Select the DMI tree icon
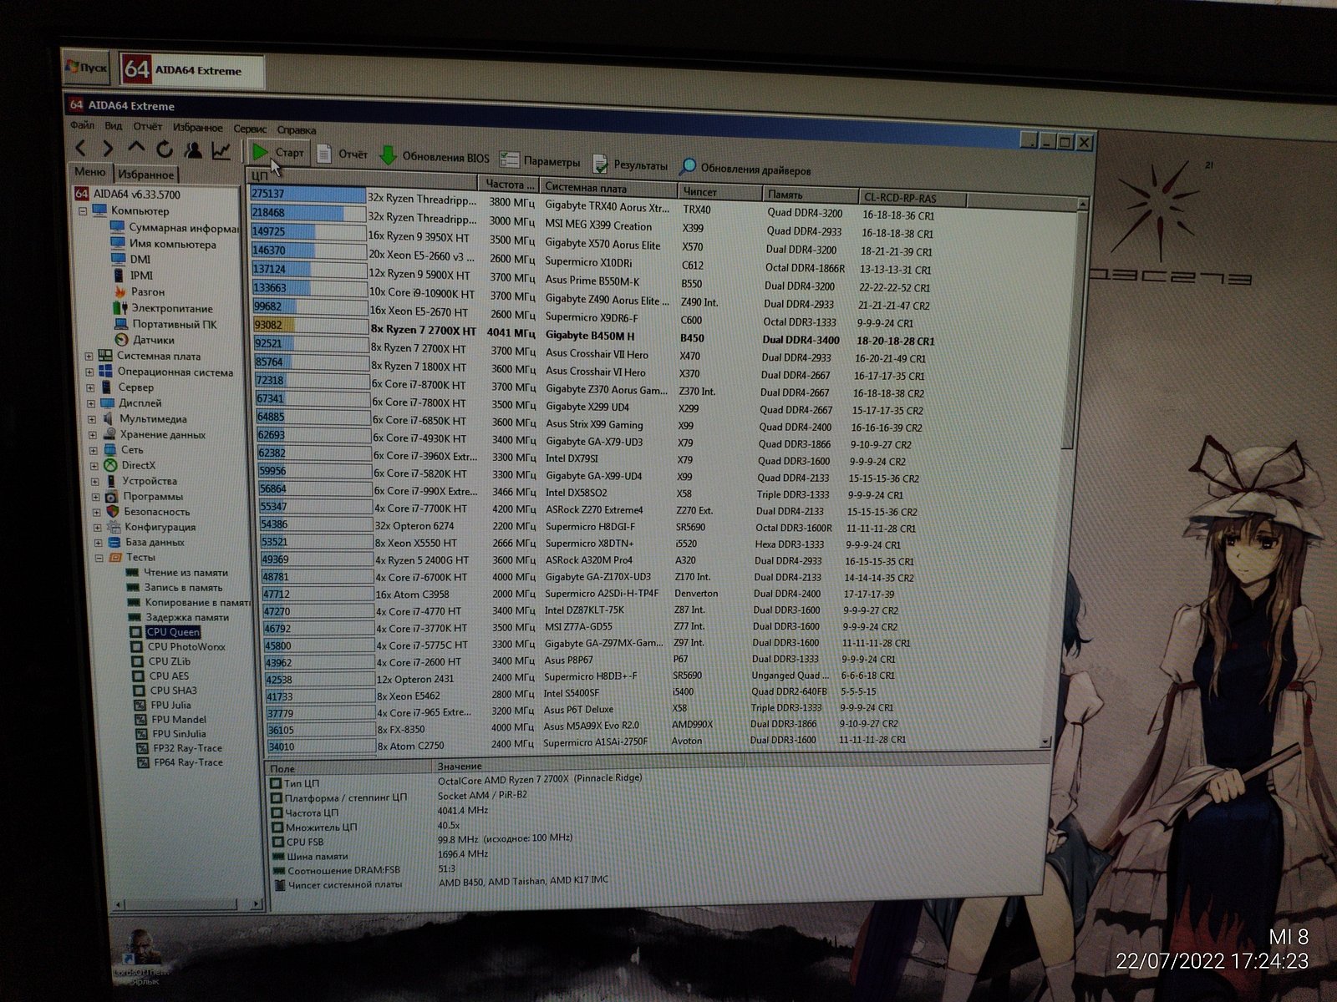 click(118, 260)
